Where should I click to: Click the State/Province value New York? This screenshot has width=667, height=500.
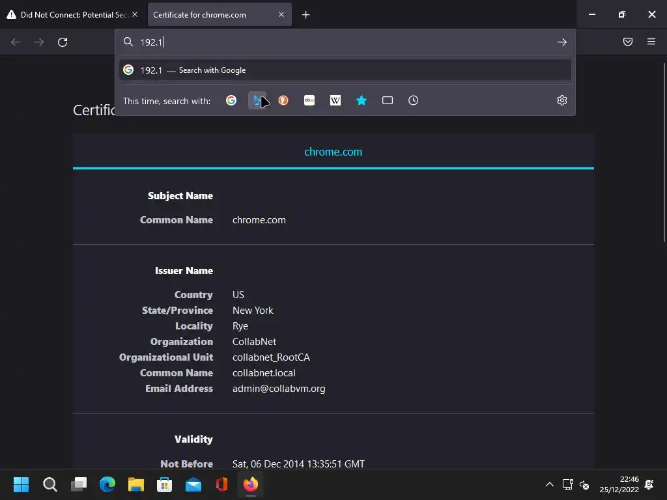click(253, 311)
